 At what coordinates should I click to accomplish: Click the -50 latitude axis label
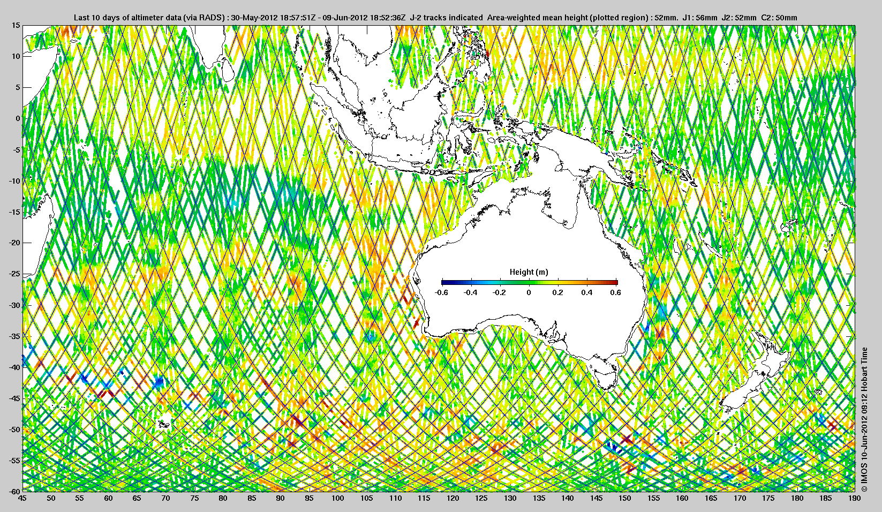click(14, 429)
